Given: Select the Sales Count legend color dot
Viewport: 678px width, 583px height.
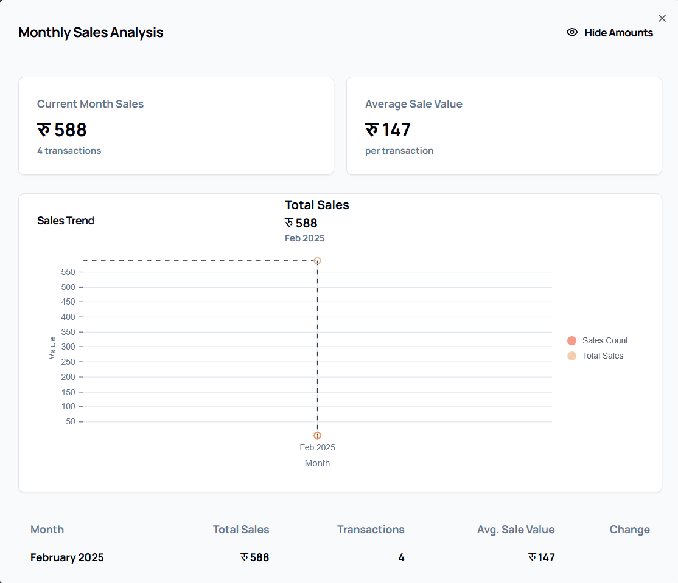Looking at the screenshot, I should pyautogui.click(x=571, y=340).
